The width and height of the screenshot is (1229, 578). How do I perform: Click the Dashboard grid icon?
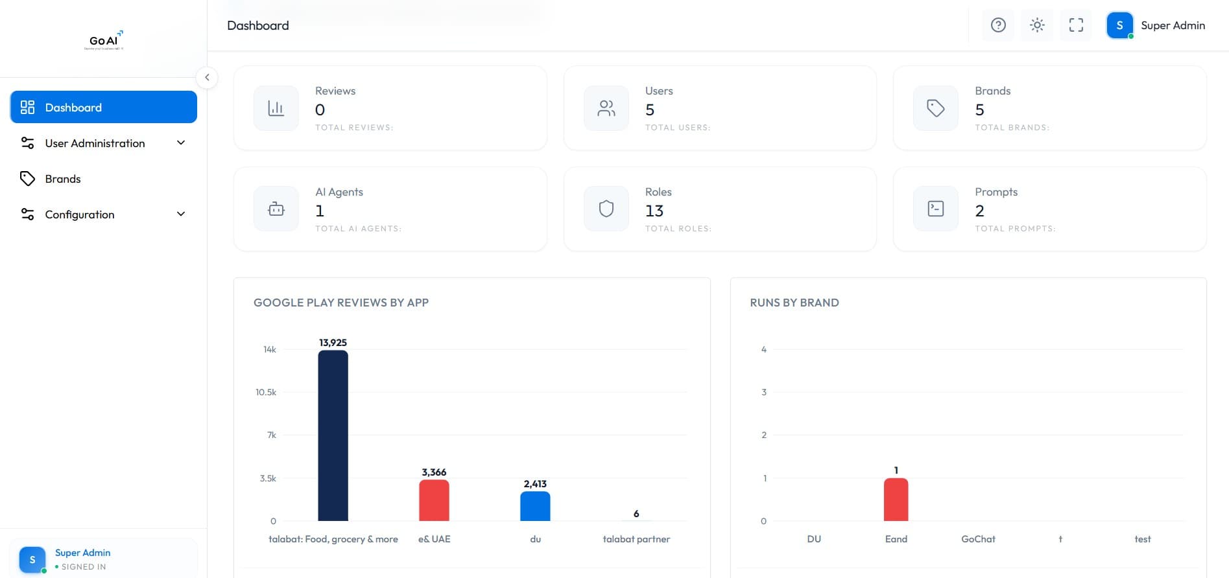(x=27, y=108)
